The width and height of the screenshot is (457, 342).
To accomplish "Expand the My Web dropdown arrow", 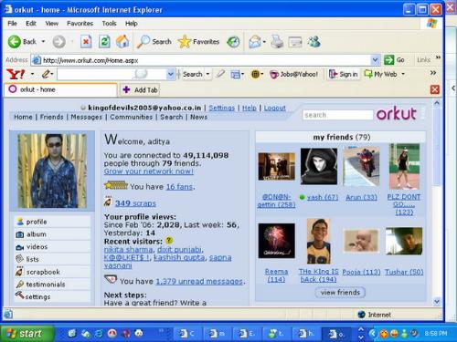I will click(403, 74).
